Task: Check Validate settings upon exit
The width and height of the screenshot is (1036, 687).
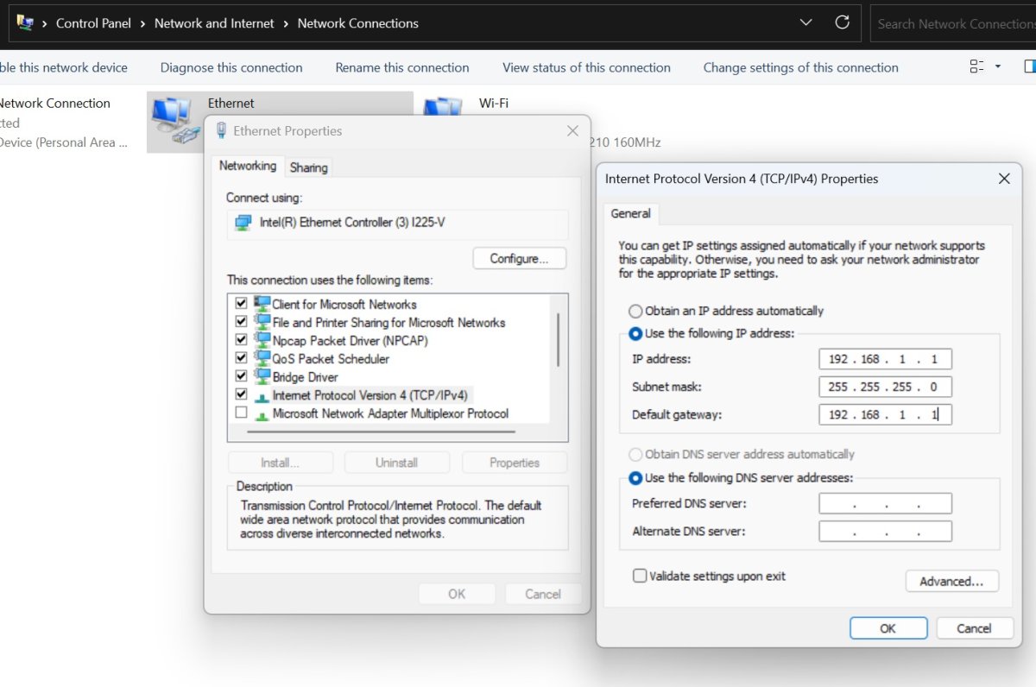Action: pyautogui.click(x=640, y=576)
